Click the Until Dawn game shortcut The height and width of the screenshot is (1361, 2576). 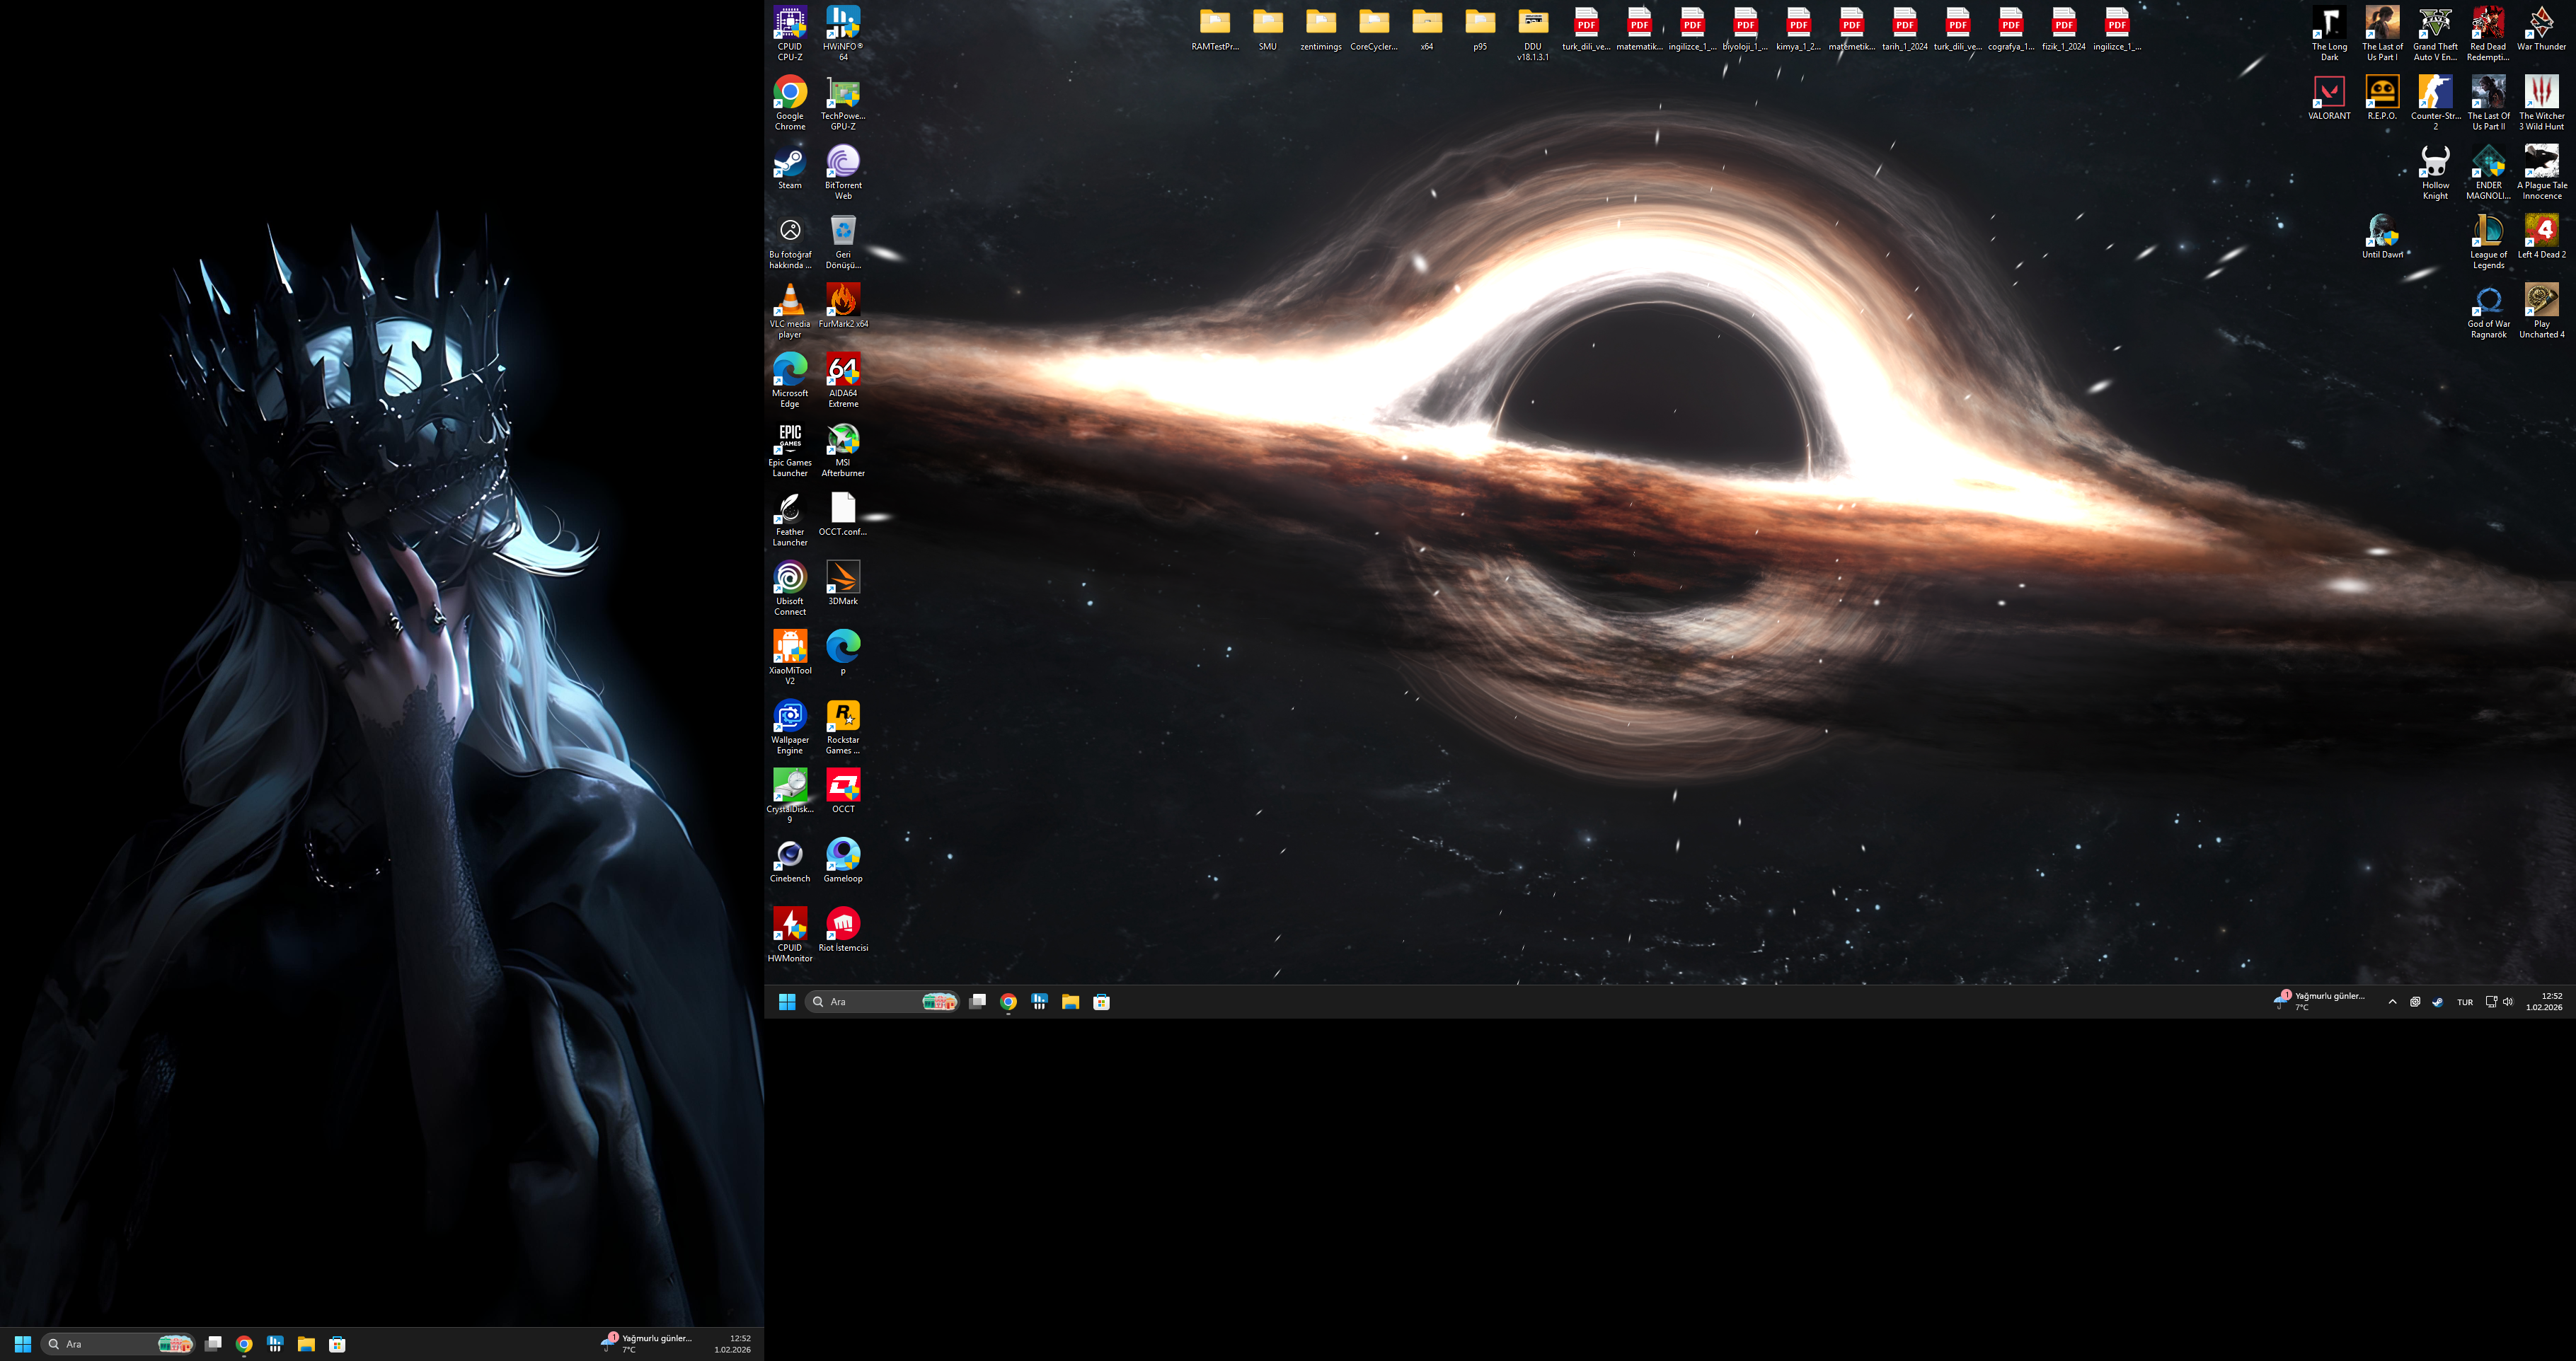pos(2382,237)
